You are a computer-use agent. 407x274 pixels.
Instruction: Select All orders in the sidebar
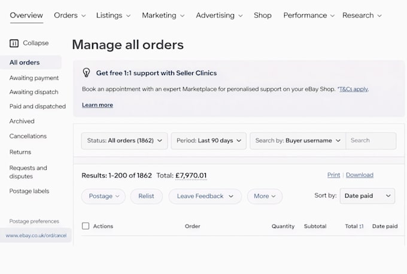click(x=31, y=63)
